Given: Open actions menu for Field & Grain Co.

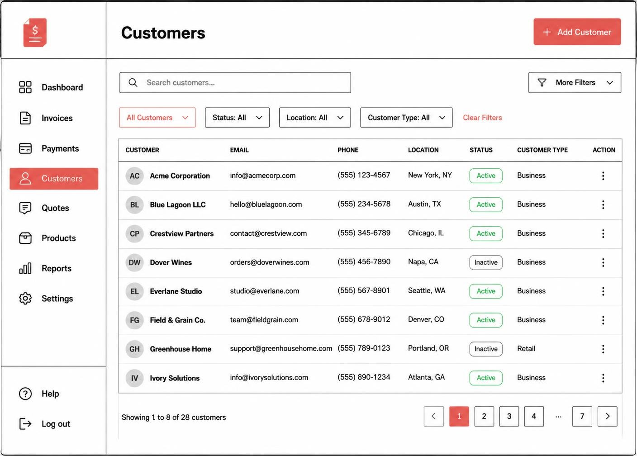Looking at the screenshot, I should [x=603, y=320].
